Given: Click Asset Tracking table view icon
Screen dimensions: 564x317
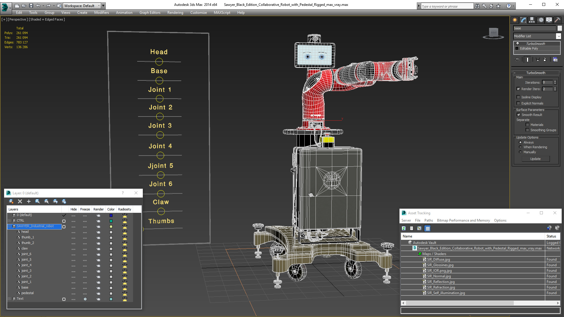Looking at the screenshot, I should 428,228.
